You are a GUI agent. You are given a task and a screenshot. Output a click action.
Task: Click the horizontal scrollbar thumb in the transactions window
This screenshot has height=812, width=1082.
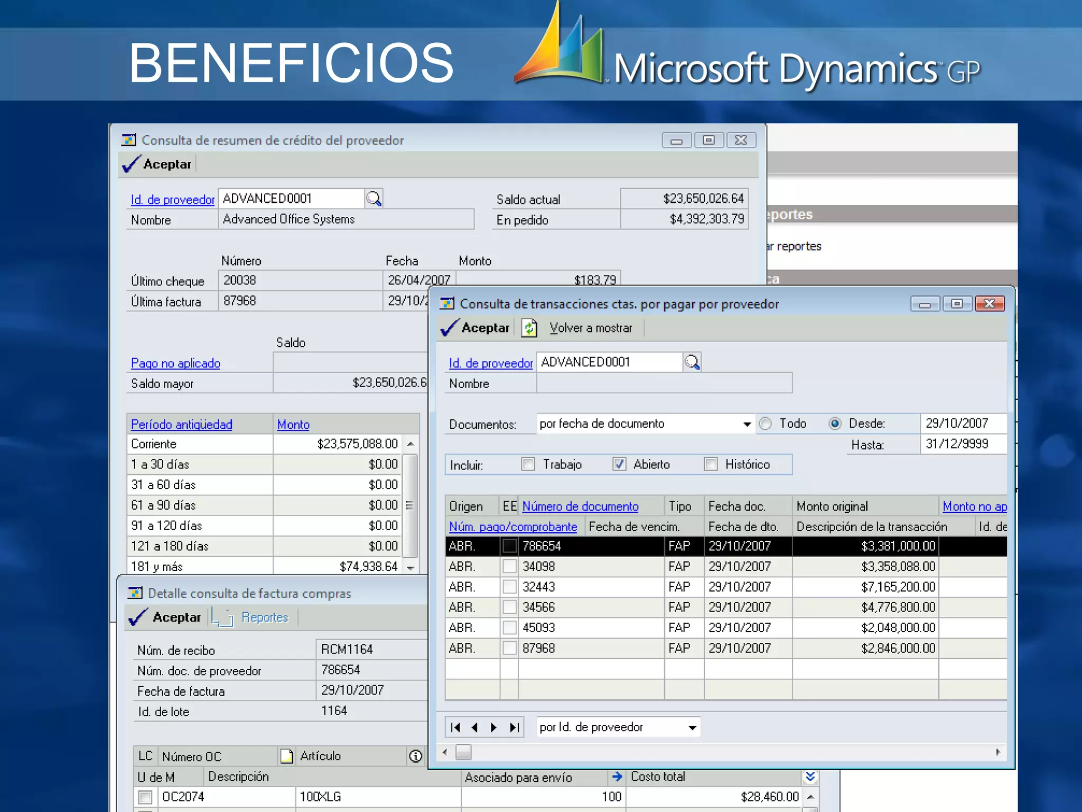pyautogui.click(x=463, y=752)
